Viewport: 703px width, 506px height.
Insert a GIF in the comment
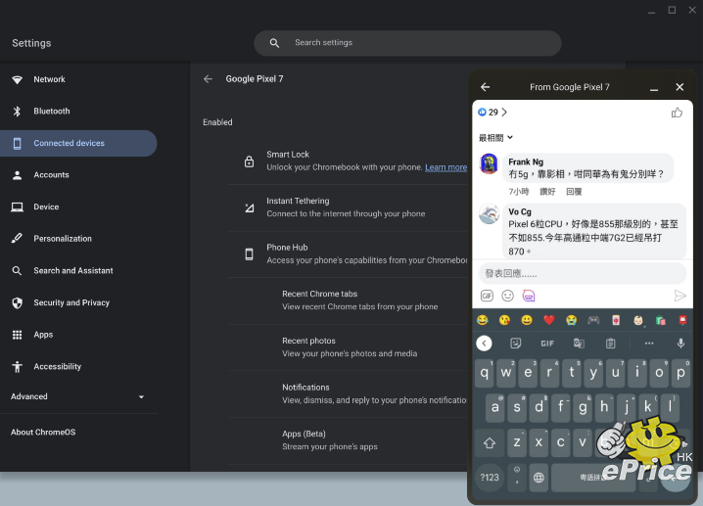pyautogui.click(x=487, y=296)
